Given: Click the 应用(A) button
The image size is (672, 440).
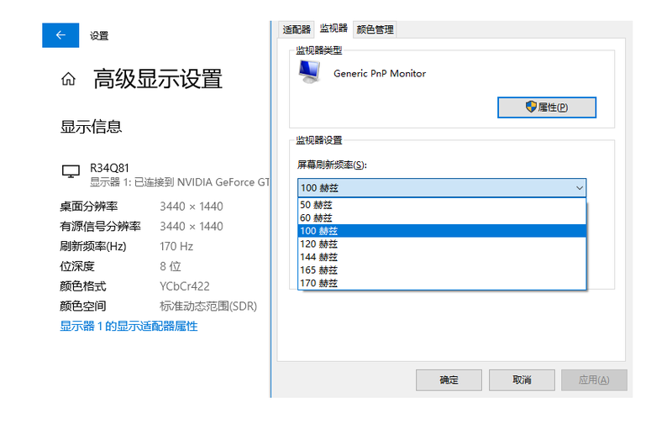Looking at the screenshot, I should pos(594,380).
